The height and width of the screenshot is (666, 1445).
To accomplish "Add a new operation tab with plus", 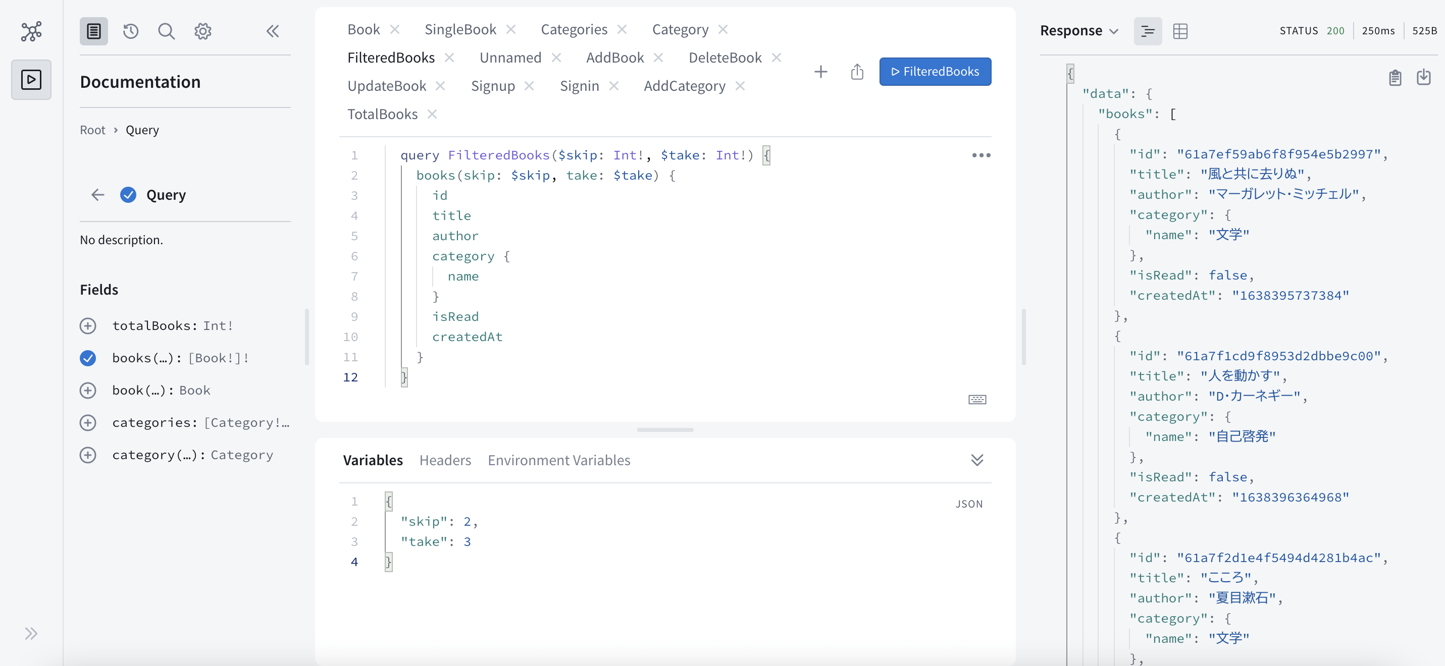I will click(x=820, y=72).
